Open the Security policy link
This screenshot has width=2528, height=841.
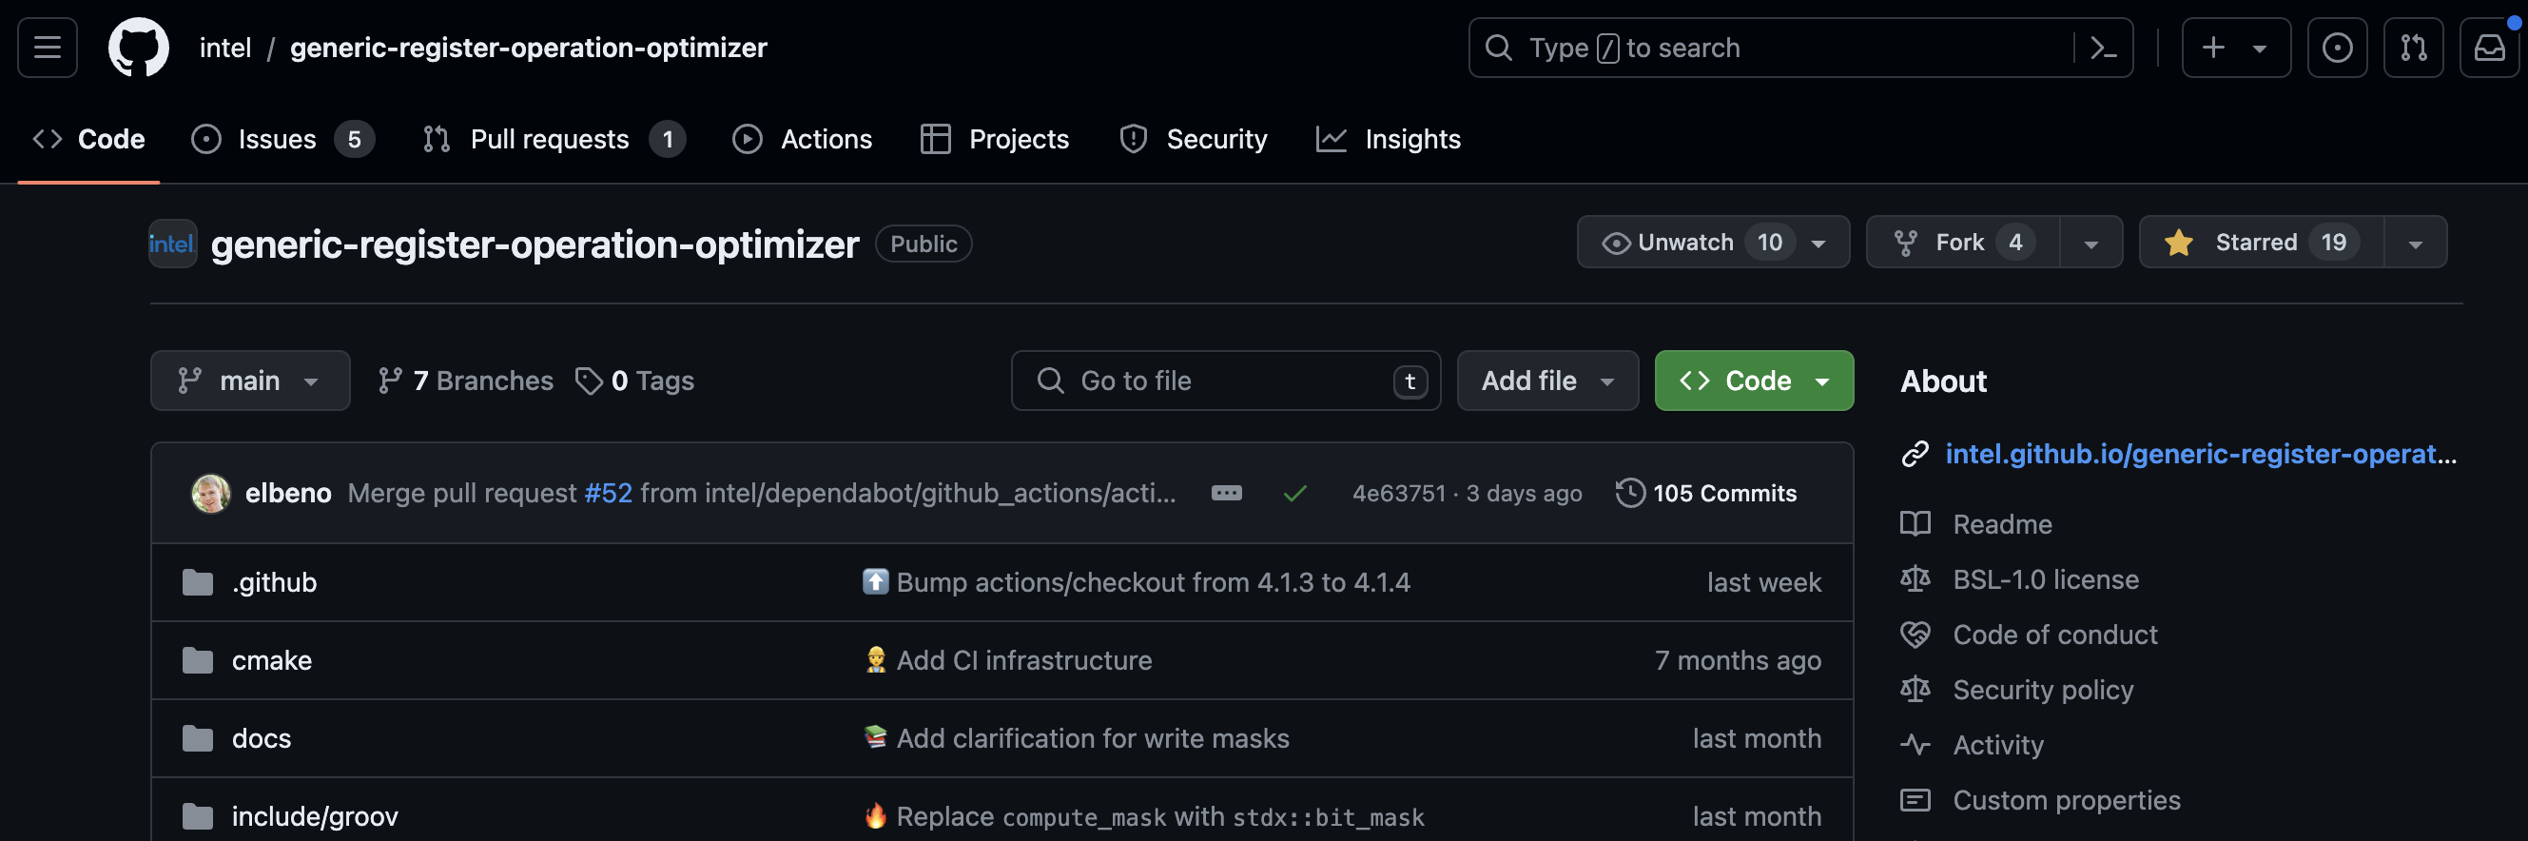2043,690
